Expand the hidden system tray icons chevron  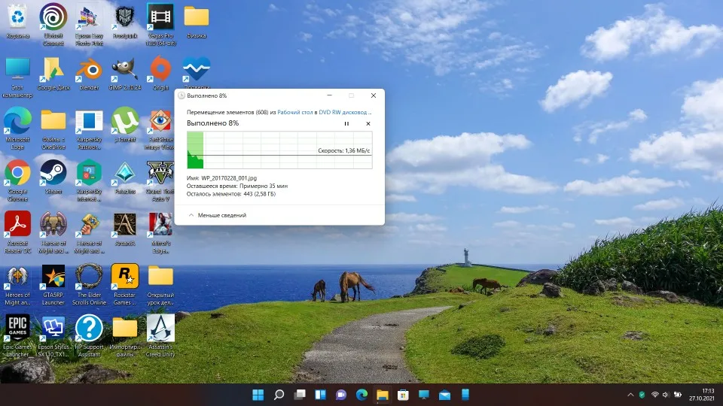(630, 395)
